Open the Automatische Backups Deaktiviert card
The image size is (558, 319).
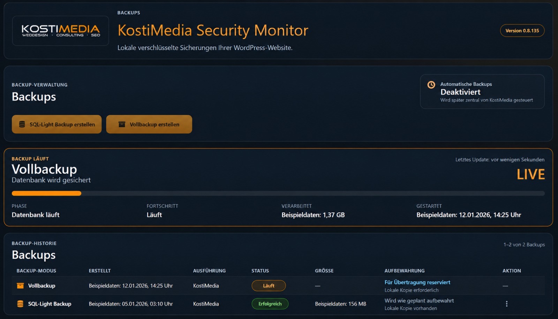(482, 92)
